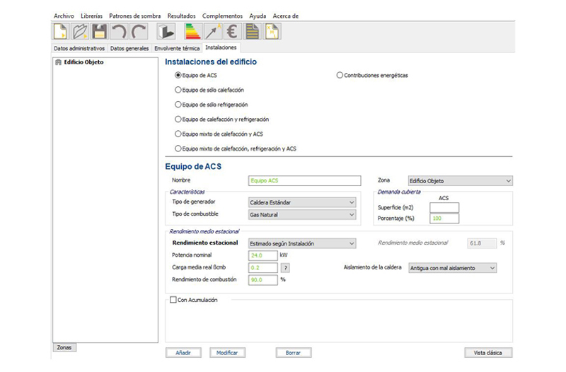This screenshot has width=566, height=372.
Task: Open the Archivo menu
Action: click(64, 16)
